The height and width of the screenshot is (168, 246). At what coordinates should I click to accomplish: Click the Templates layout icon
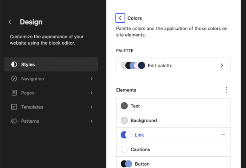pos(14,107)
